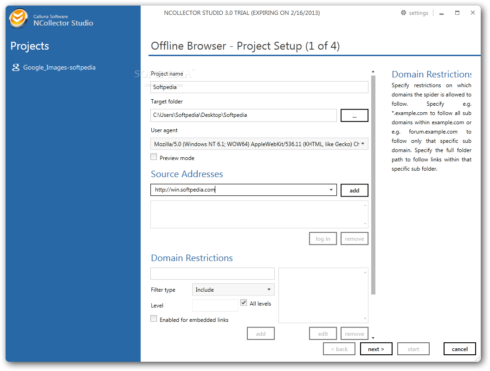This screenshot has height=371, width=490.
Task: Click the edit button for domain restrictions
Action: 323,333
